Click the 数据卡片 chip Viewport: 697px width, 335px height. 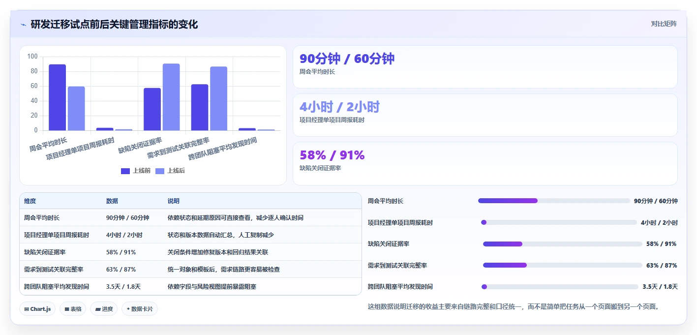(140, 309)
